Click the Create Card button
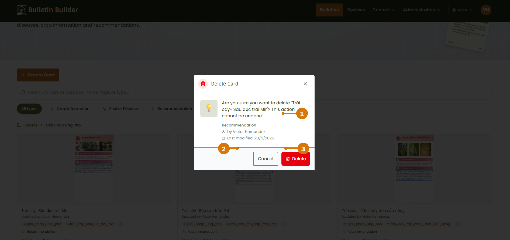Image resolution: width=510 pixels, height=240 pixels. click(x=38, y=75)
